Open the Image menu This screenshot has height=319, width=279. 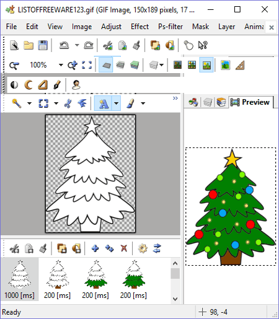click(x=82, y=27)
